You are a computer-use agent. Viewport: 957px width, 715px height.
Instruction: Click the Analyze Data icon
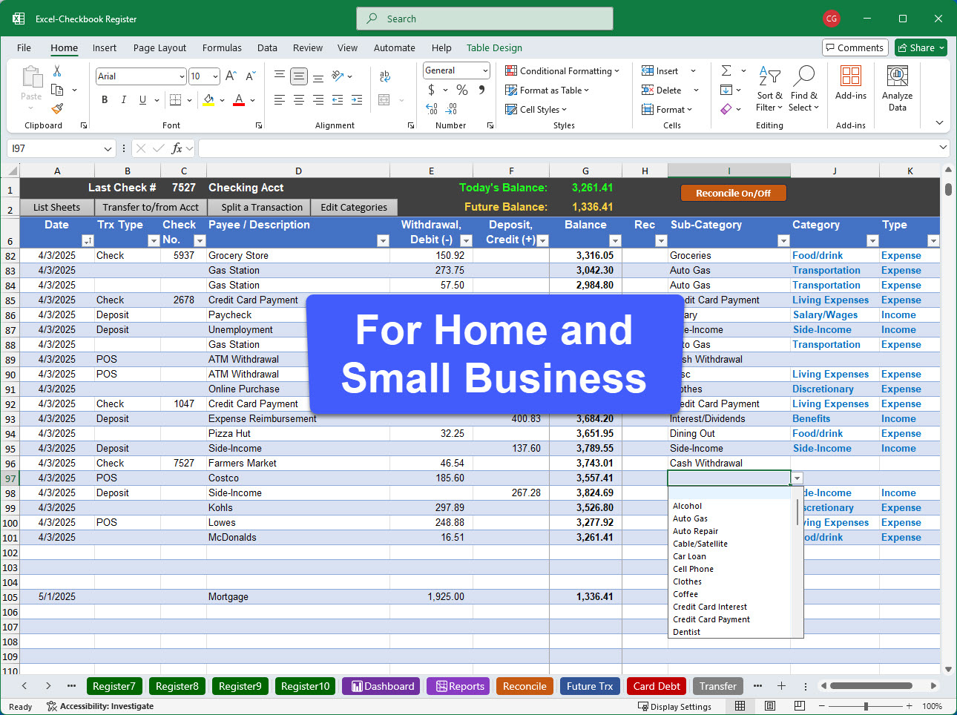click(x=897, y=89)
